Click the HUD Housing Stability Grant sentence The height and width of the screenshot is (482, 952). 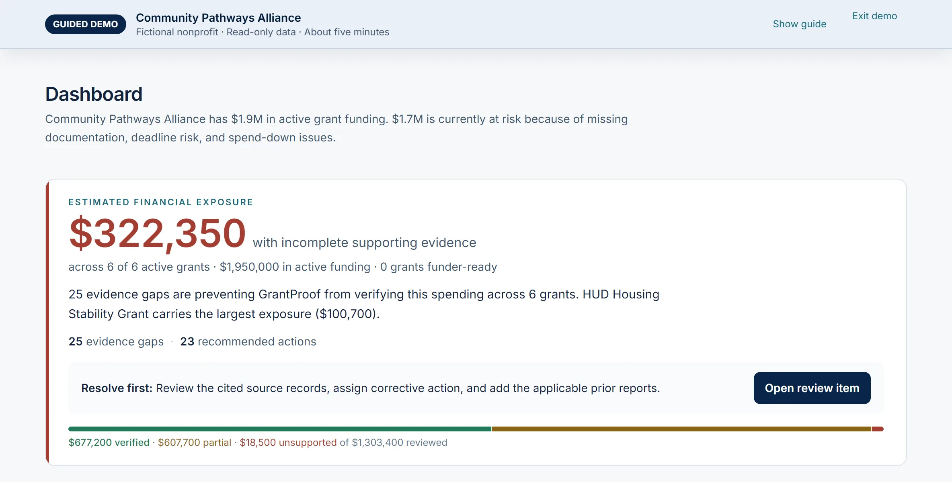(x=364, y=304)
